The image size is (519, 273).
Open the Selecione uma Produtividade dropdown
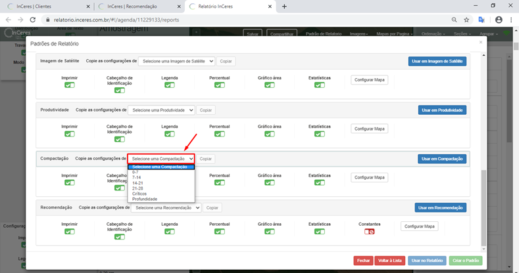[161, 110]
